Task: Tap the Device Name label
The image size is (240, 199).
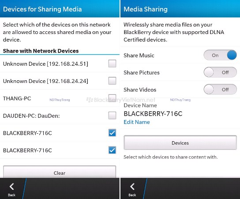Action: click(x=140, y=105)
